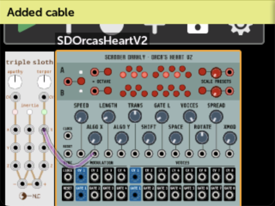The height and width of the screenshot is (206, 275).
Task: Toggle the white B row button
Action: tap(80, 91)
